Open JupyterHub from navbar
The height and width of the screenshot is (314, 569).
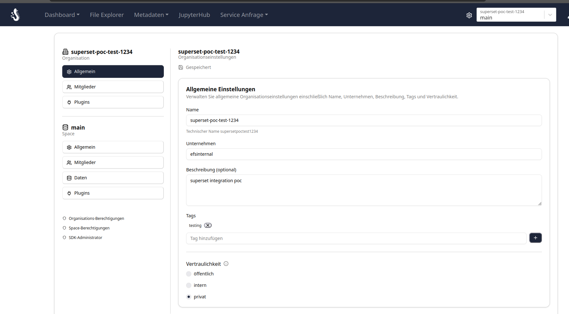pyautogui.click(x=194, y=15)
